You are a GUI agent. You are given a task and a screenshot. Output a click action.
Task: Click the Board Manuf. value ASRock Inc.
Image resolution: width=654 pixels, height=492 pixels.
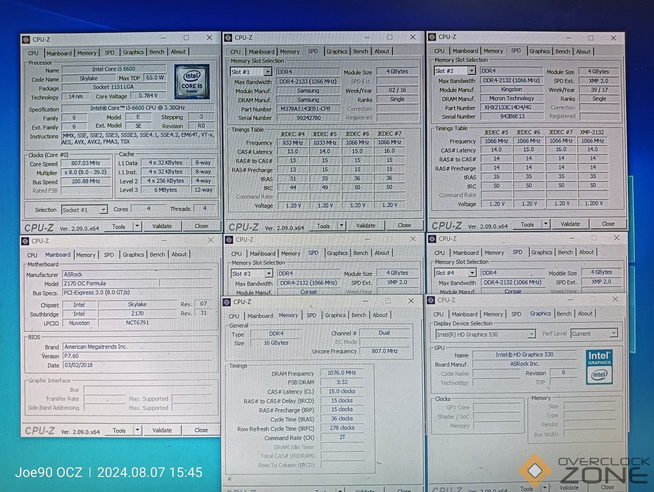[x=524, y=364]
